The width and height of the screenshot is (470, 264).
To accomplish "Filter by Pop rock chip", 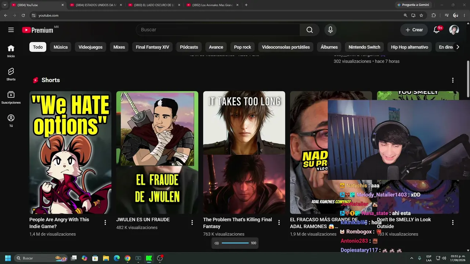I will click(x=243, y=47).
